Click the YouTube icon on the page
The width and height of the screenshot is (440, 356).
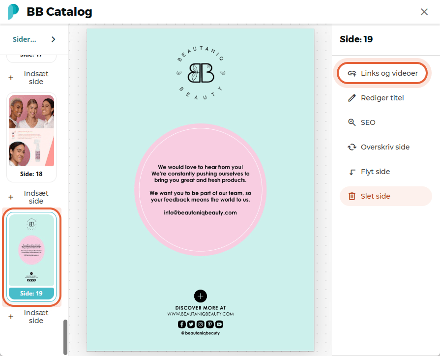coord(219,324)
